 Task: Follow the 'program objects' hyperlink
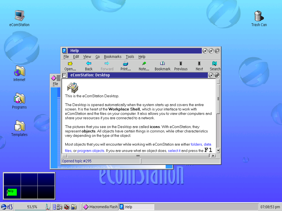91,151
